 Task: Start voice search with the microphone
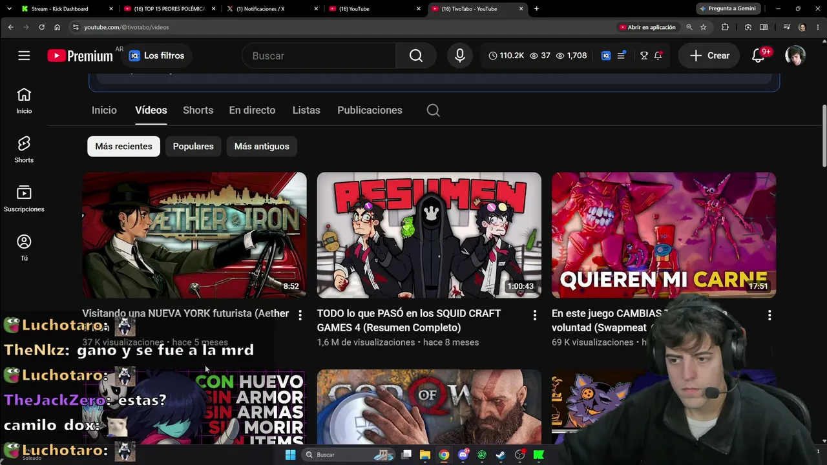coord(460,56)
